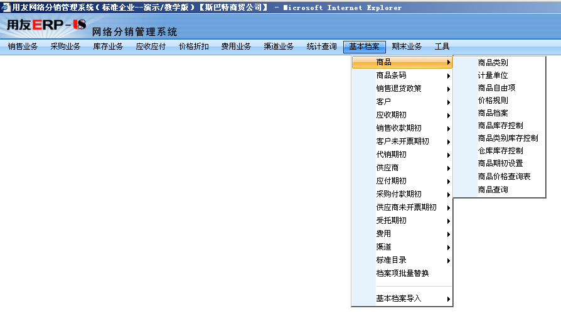Viewport: 561px width, 318px height.
Task: Expand the 应收期初 submenu
Action: (x=391, y=115)
